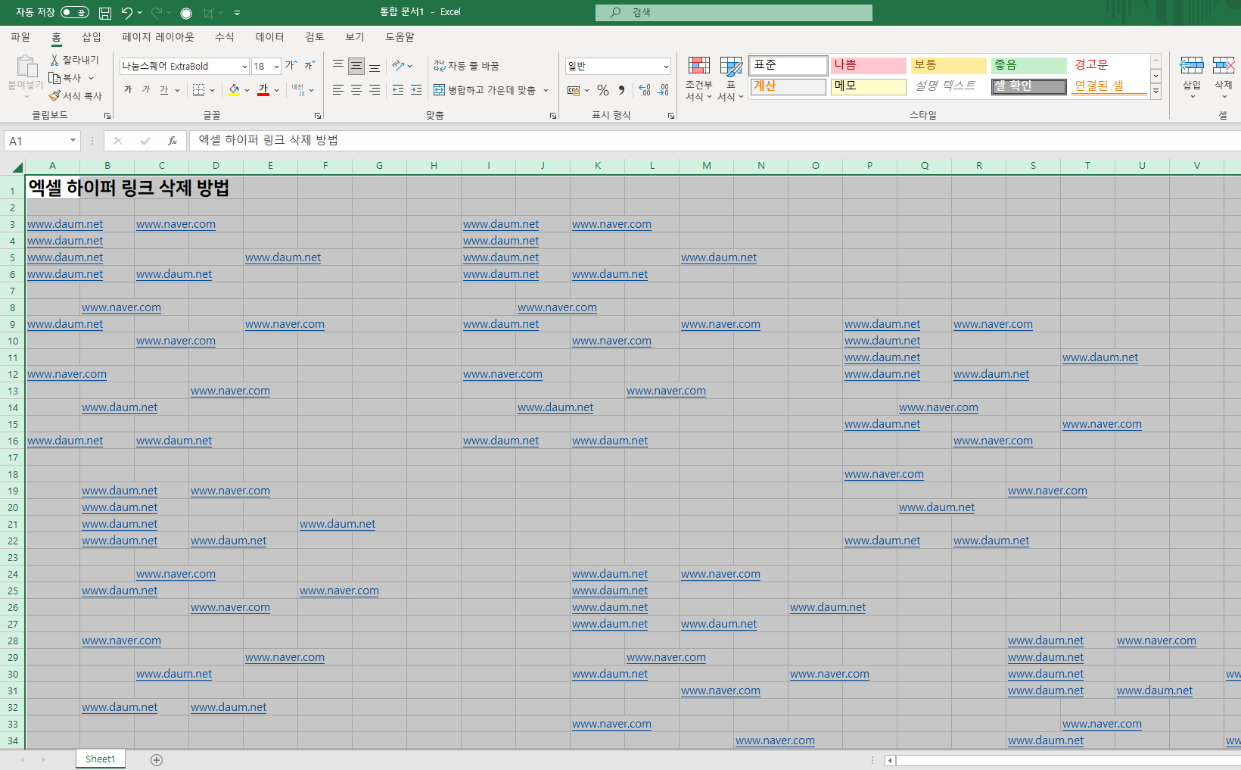
Task: Open the www.daum.net link in A4
Action: pos(65,241)
